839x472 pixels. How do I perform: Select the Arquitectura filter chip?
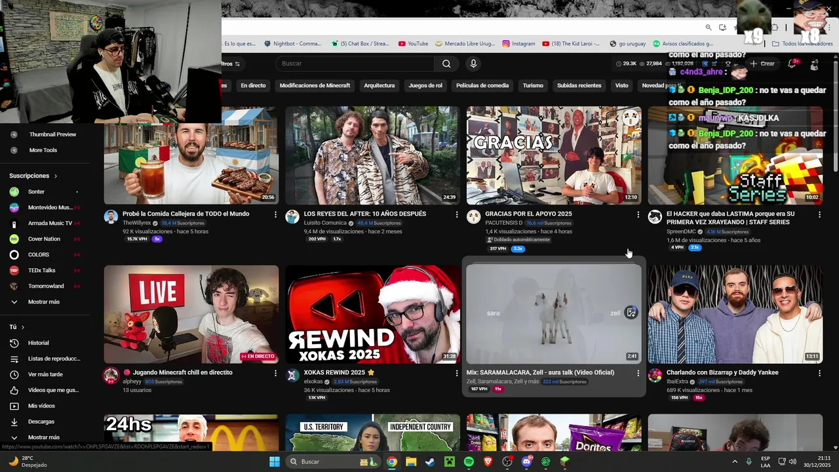pyautogui.click(x=380, y=85)
